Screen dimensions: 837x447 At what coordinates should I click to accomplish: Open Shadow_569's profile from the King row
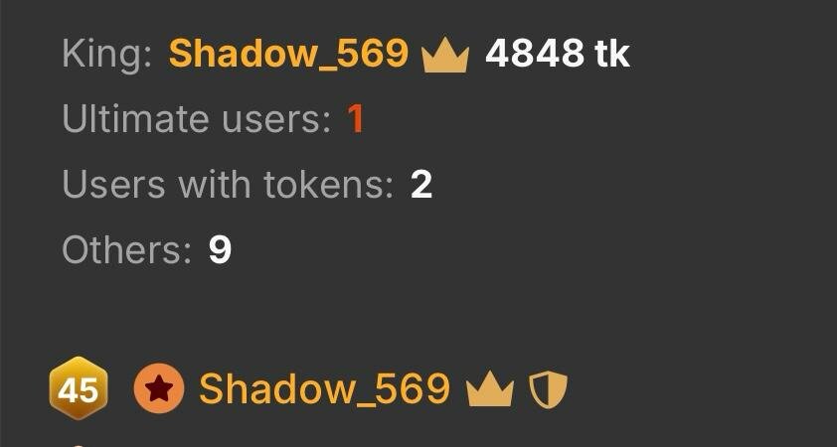(x=289, y=54)
